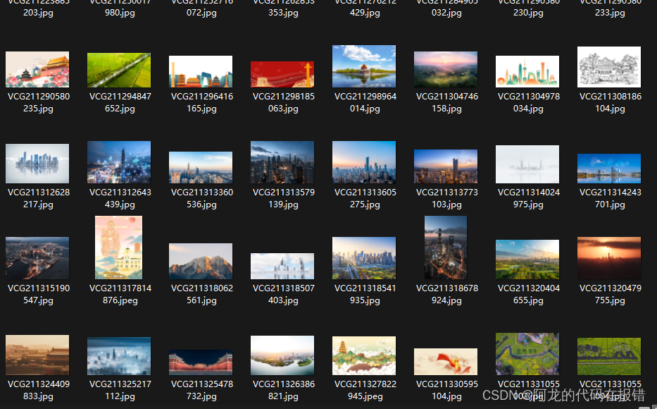Viewport: 657px width, 409px height.
Task: Select the file name VCG211298185063.jpg
Action: (x=283, y=102)
